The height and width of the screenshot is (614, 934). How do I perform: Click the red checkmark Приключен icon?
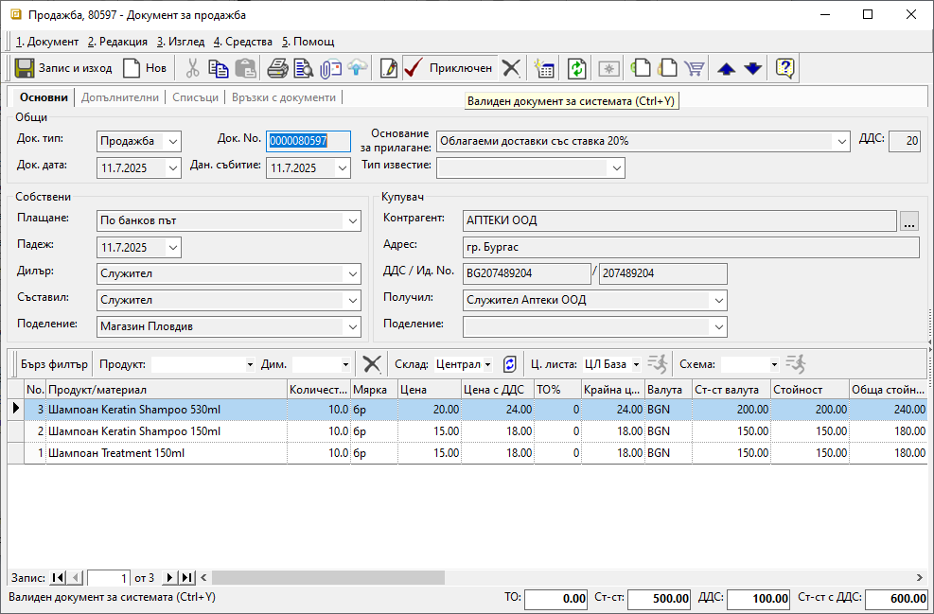(414, 68)
